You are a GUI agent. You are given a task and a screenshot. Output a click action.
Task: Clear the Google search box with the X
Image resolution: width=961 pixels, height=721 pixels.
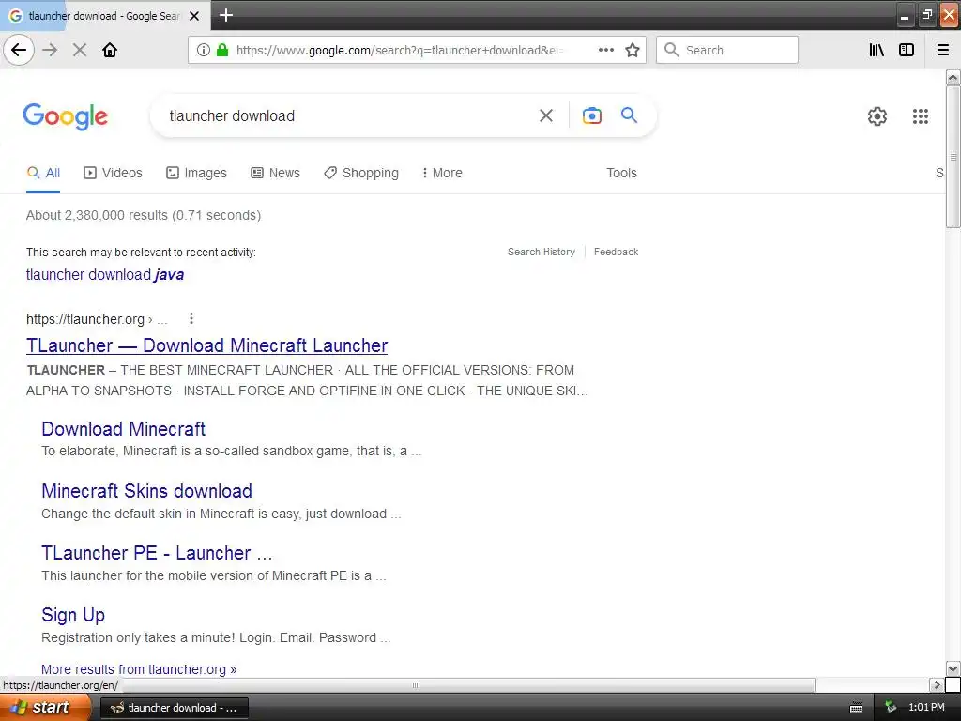tap(546, 115)
